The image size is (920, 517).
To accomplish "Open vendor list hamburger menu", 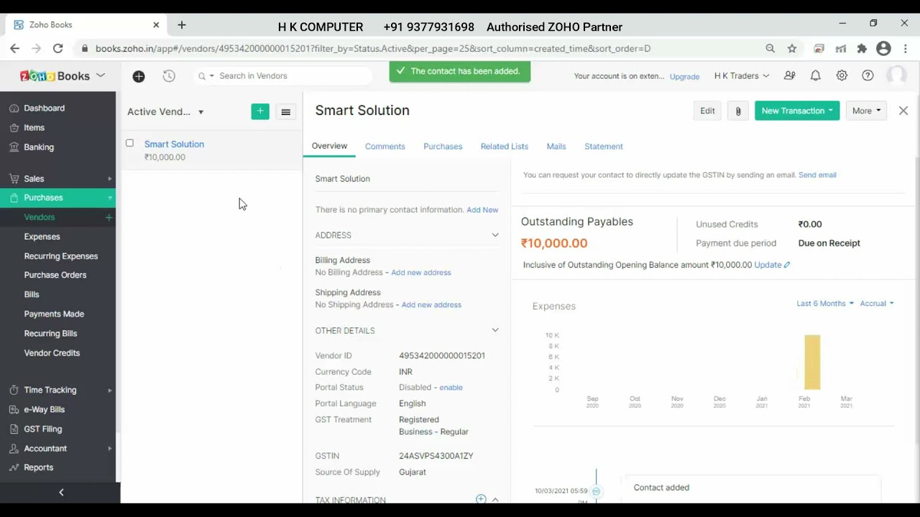I will 285,112.
